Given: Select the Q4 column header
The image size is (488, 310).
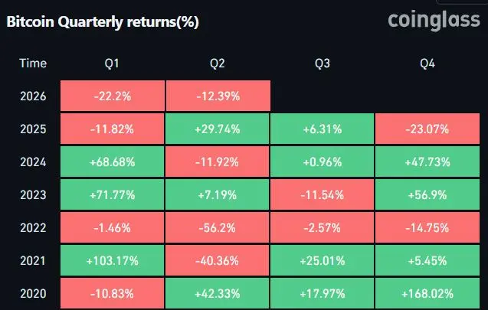Looking at the screenshot, I should click(427, 64).
